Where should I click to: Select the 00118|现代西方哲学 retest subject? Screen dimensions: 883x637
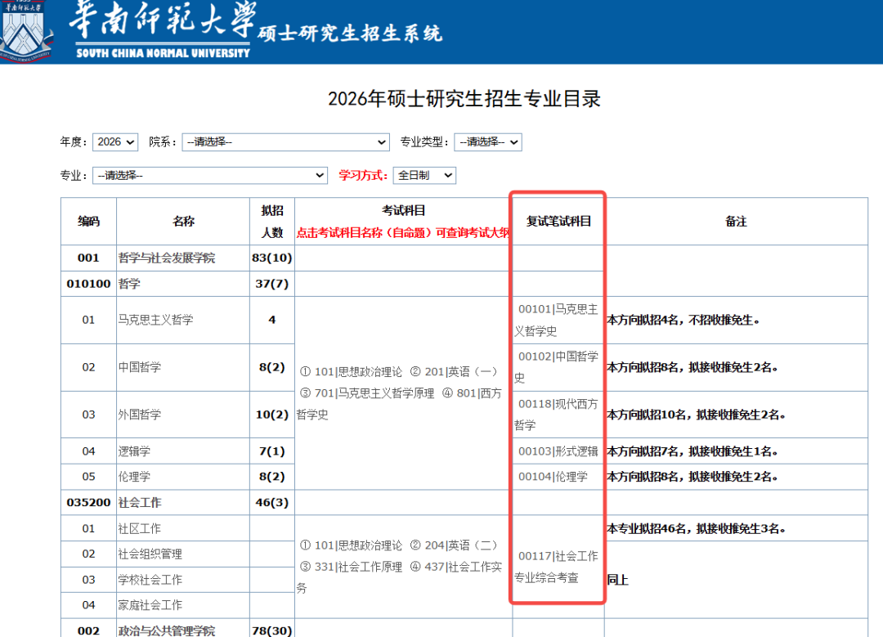click(558, 415)
